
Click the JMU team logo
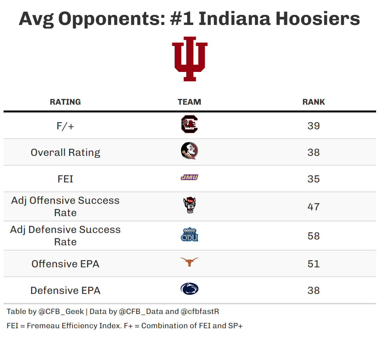click(189, 178)
